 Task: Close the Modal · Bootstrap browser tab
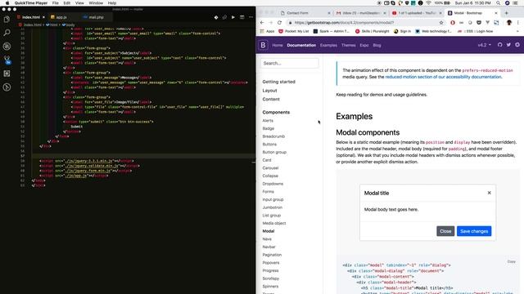[496, 13]
